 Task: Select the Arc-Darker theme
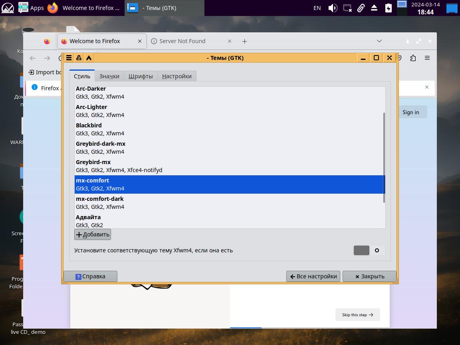tap(230, 92)
